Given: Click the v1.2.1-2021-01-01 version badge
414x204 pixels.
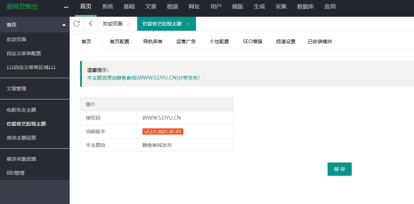Looking at the screenshot, I should (x=163, y=131).
